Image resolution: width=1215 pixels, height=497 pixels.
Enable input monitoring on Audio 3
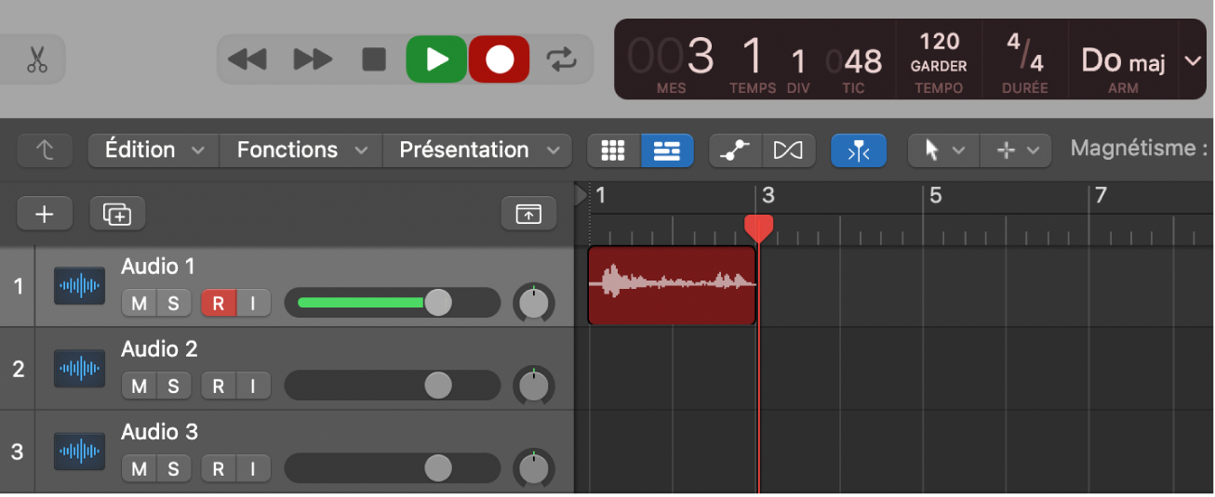click(x=252, y=468)
